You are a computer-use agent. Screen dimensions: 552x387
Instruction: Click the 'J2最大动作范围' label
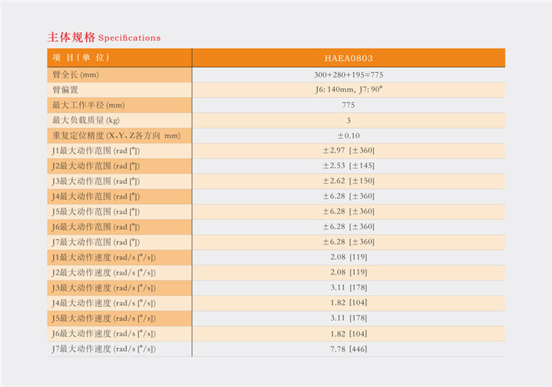pos(96,166)
